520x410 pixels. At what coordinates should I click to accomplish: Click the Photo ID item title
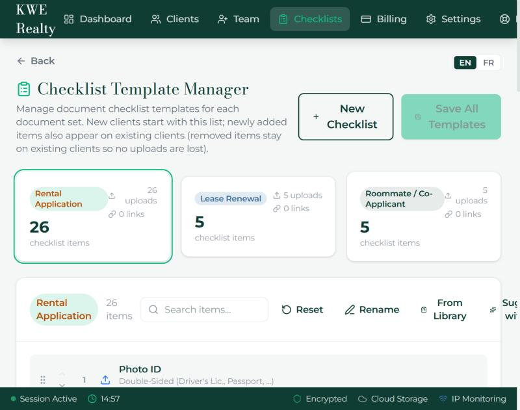140,369
